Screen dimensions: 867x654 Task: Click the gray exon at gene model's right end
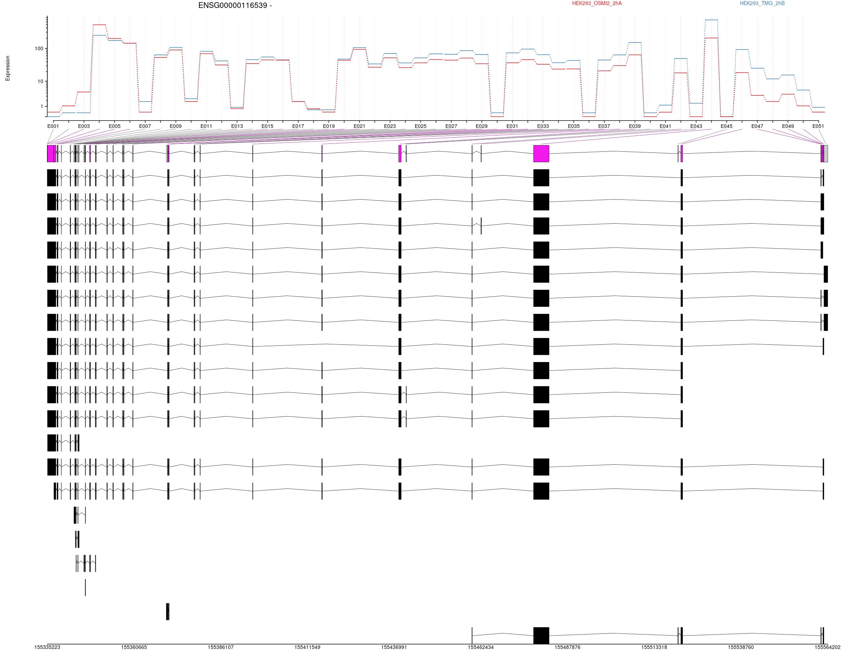pyautogui.click(x=826, y=154)
